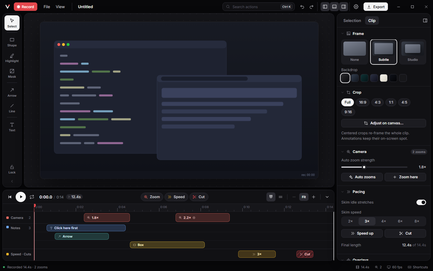
Task: Pick the Arrow annotation tool
Action: pyautogui.click(x=12, y=92)
